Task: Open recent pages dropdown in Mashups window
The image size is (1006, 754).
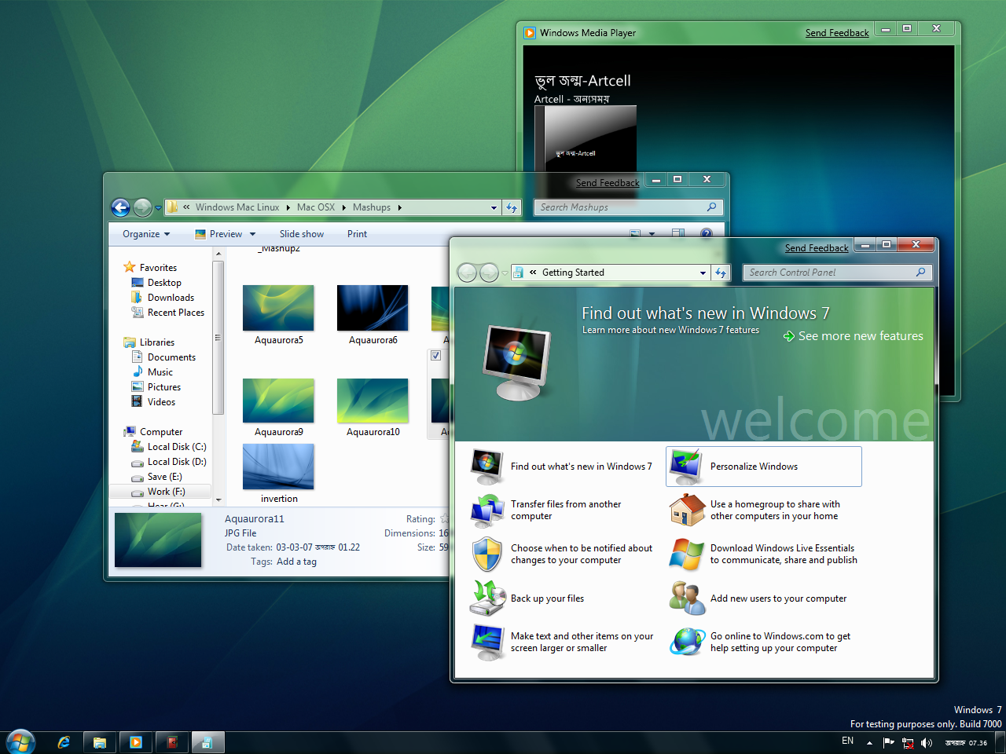Action: (158, 208)
